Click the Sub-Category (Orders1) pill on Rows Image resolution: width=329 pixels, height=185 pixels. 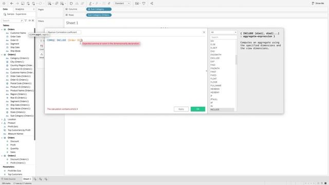(x=99, y=15)
